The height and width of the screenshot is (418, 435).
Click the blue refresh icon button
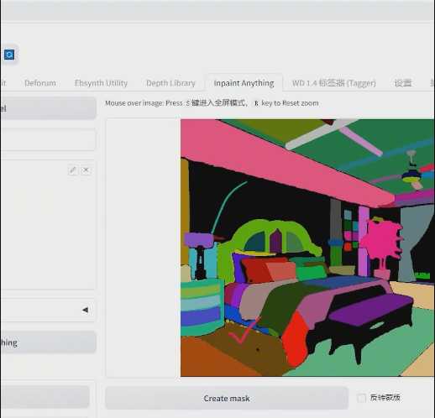9,55
